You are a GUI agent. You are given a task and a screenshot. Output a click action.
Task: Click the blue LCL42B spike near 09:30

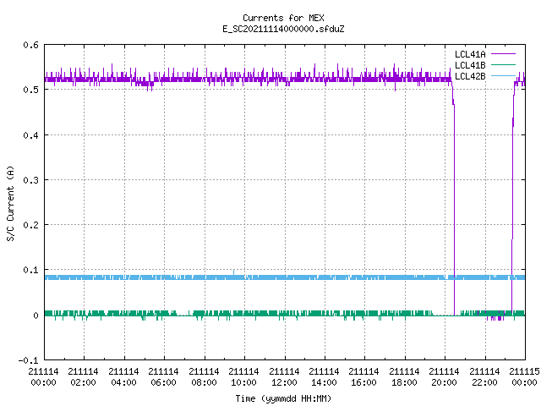tap(233, 272)
